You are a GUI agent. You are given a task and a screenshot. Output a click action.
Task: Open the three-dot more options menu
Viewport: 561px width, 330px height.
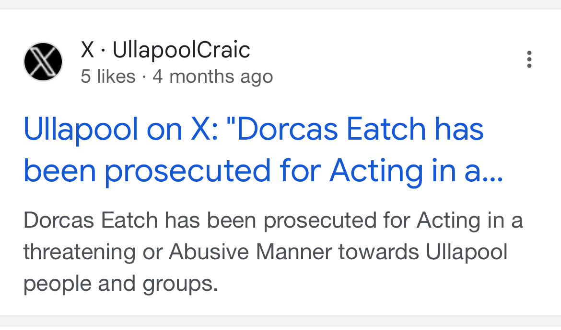pos(529,59)
